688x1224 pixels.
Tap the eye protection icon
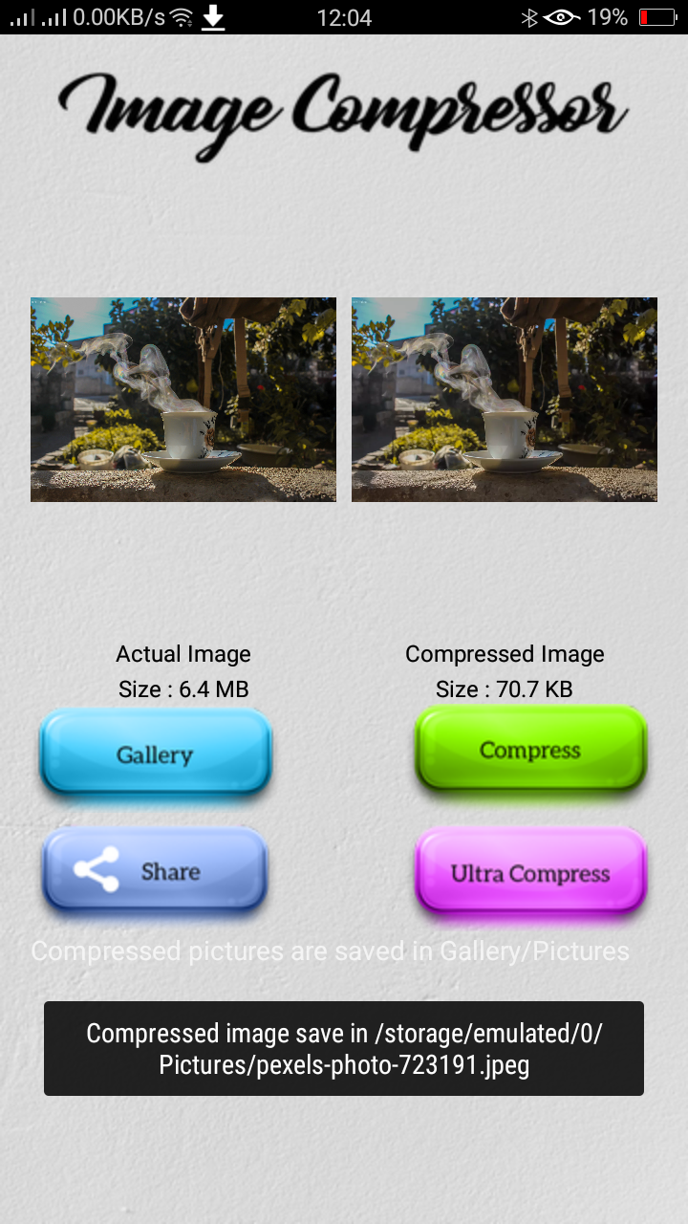click(561, 17)
